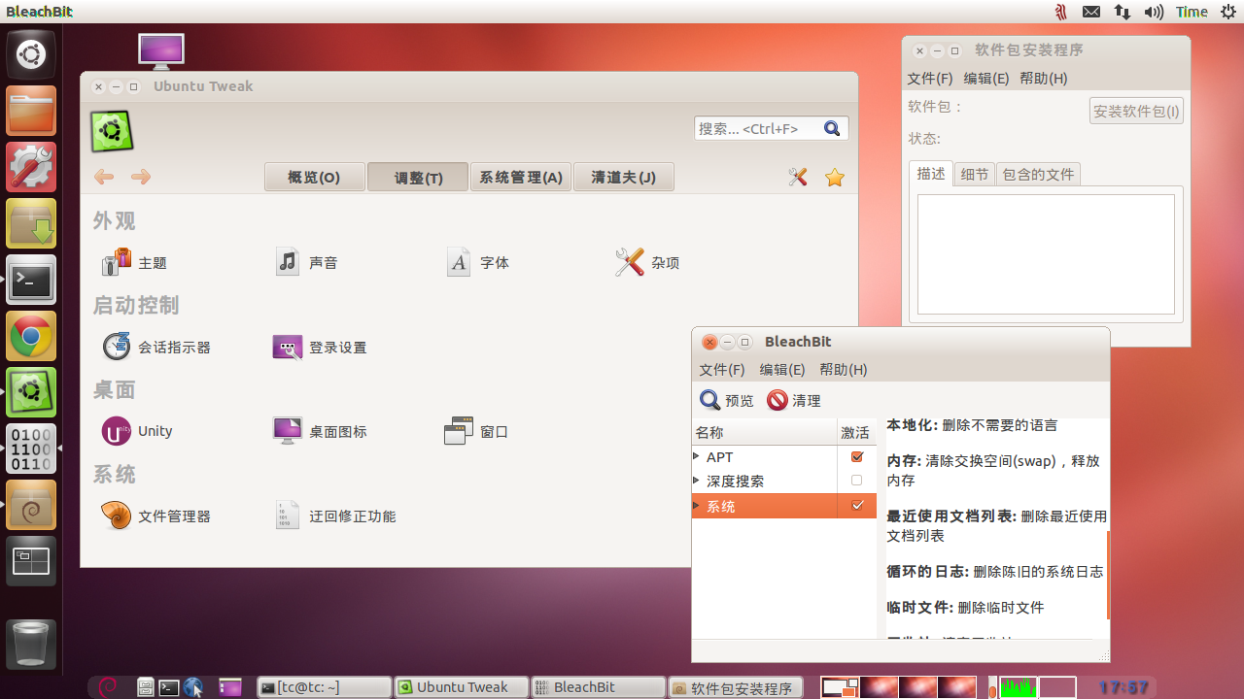Screen dimensions: 1244x699
Task: Sort by 名称 column header in BleachBit
Action: pyautogui.click(x=765, y=432)
